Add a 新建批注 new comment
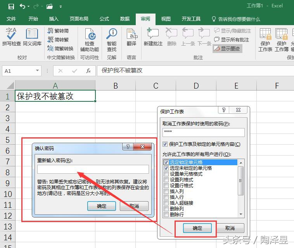294x248 pixels. pos(153,37)
